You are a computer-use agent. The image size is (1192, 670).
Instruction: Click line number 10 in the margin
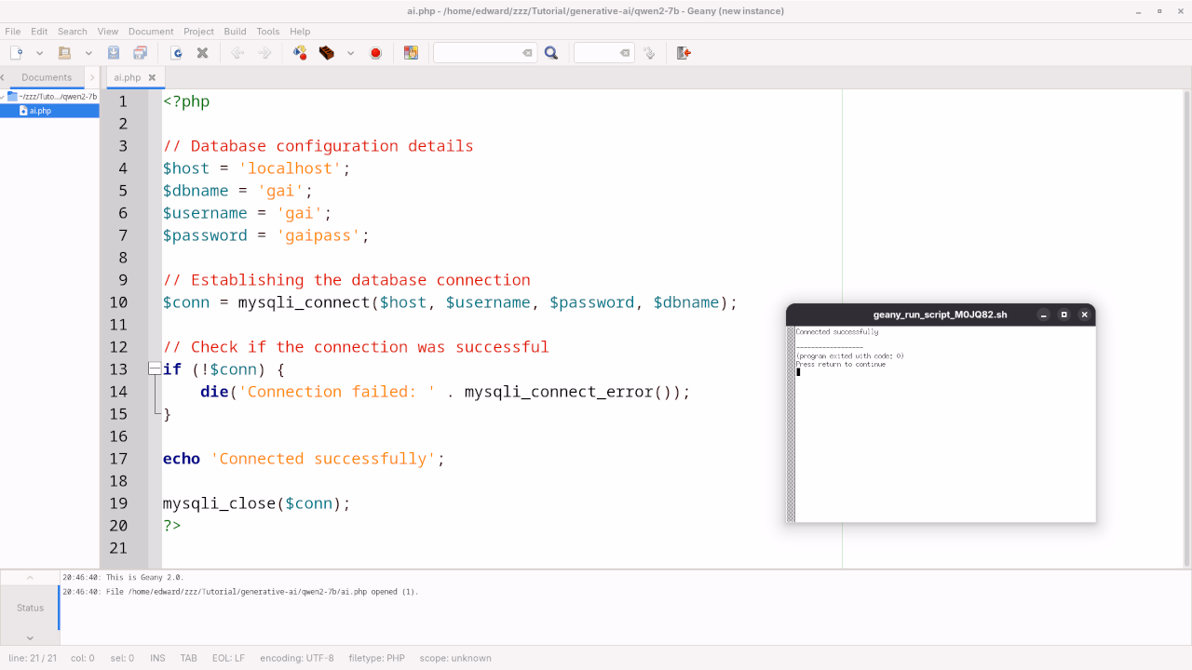point(118,302)
